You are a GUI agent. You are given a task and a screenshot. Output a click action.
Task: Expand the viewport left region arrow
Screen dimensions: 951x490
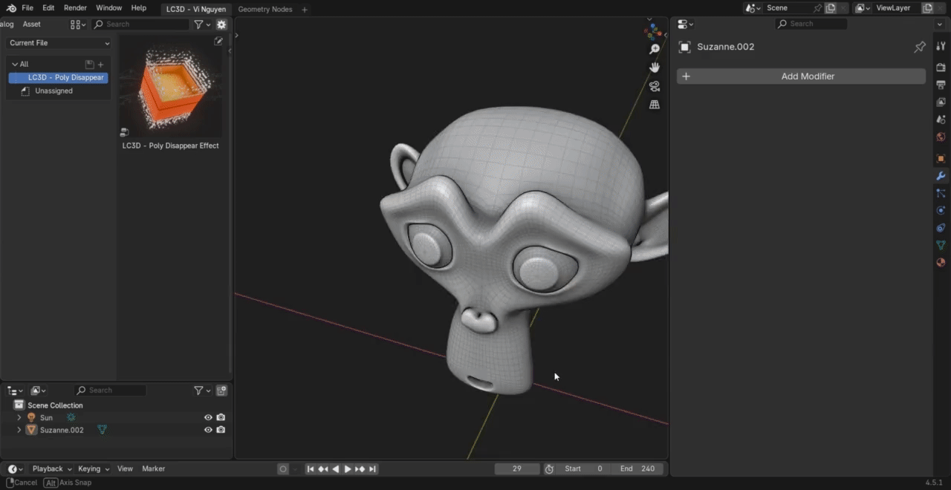click(x=237, y=35)
